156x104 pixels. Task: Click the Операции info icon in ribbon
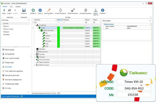point(102,10)
